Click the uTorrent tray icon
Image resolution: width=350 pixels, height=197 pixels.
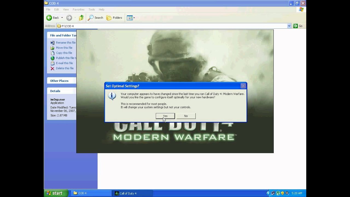tap(278, 193)
